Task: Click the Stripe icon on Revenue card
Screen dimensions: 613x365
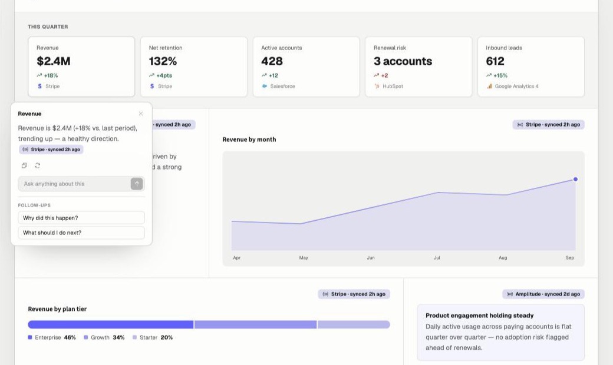Action: (x=39, y=87)
